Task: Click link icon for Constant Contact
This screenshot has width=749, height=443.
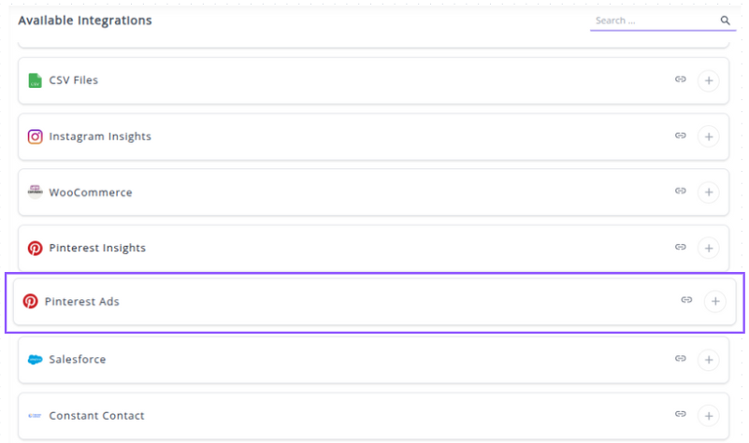Action: pyautogui.click(x=681, y=415)
